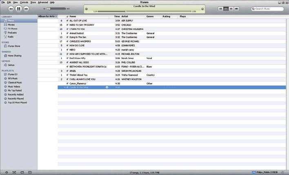The height and width of the screenshot is (175, 289).
Task: Select the Philips_Fidelio speaker output
Action: [265, 173]
